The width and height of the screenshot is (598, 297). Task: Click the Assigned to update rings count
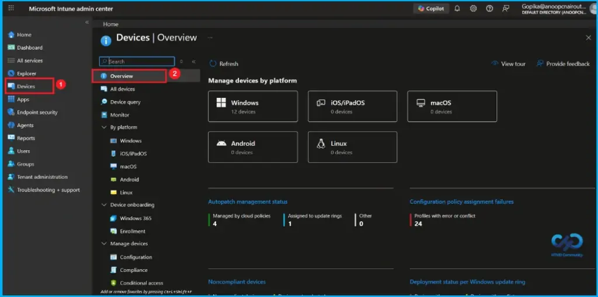pos(290,224)
